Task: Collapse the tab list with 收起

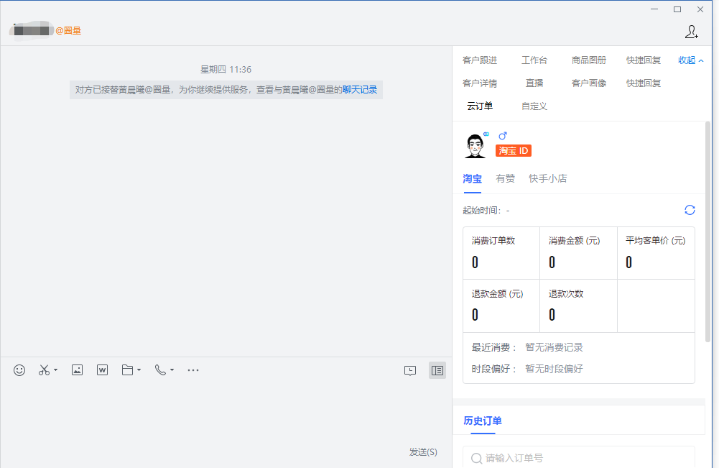Action: pyautogui.click(x=690, y=60)
